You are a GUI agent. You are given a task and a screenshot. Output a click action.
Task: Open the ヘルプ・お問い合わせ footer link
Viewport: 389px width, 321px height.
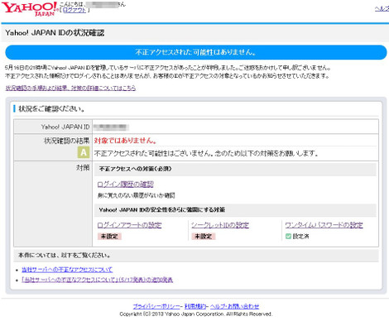tap(234, 306)
